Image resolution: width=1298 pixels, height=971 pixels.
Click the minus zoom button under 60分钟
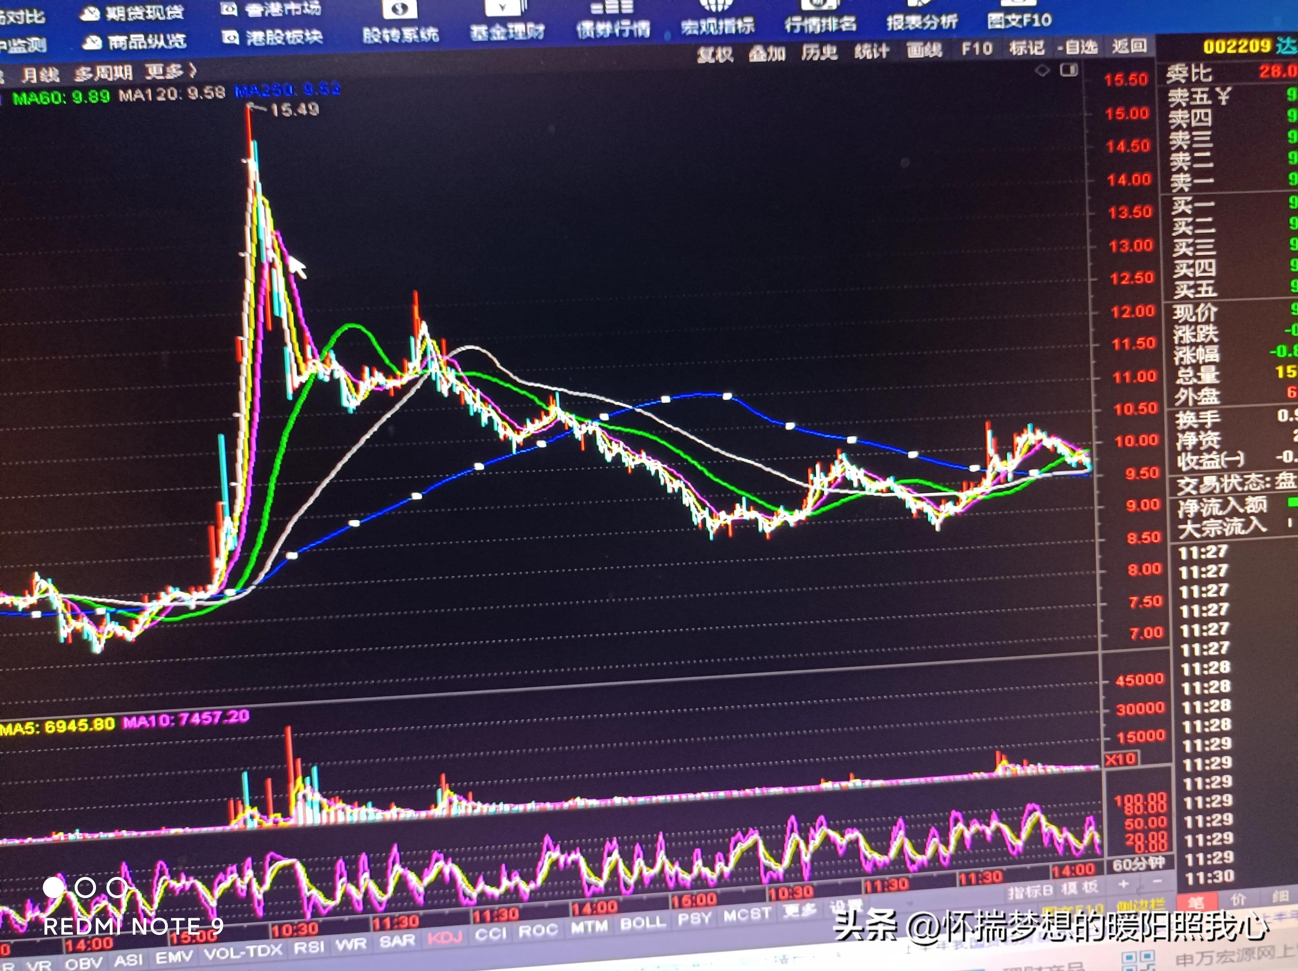(x=1157, y=882)
